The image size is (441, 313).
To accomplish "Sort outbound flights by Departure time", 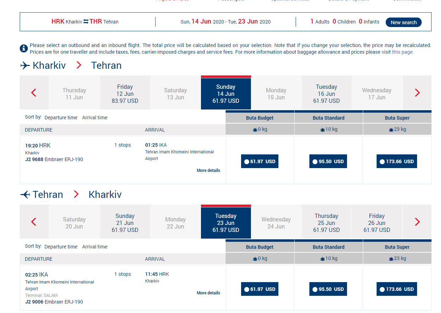I will (61, 118).
